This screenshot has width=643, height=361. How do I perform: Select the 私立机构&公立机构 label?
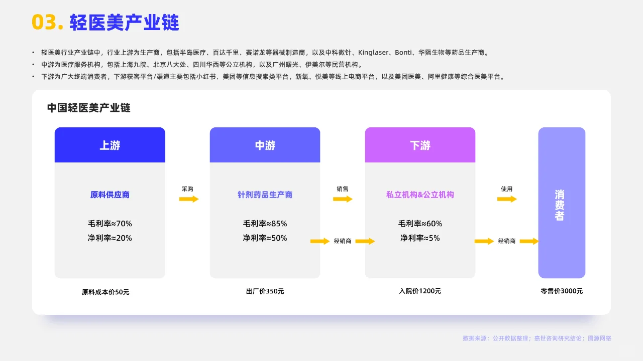(x=420, y=195)
